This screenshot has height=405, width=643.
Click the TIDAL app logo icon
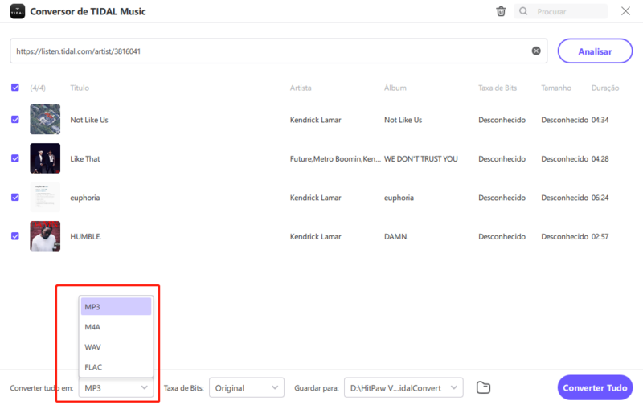point(17,11)
